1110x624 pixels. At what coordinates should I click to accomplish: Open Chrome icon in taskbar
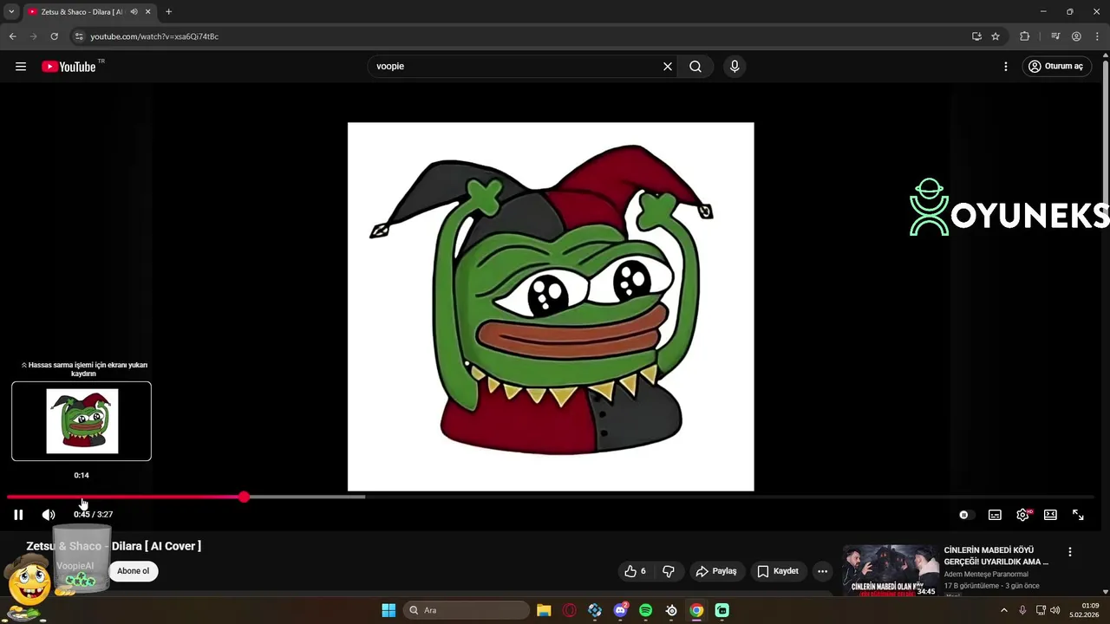tap(696, 610)
